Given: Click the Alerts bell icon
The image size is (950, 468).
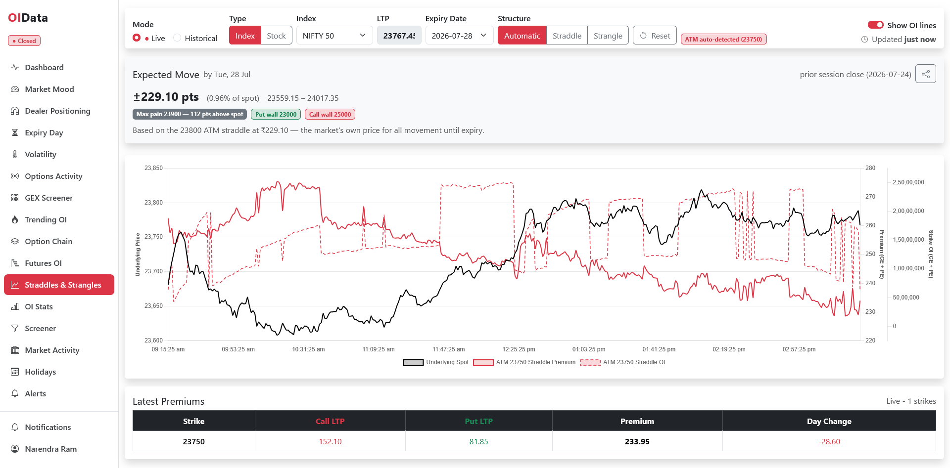Looking at the screenshot, I should tap(15, 393).
